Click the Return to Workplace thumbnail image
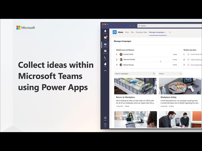 135,86
